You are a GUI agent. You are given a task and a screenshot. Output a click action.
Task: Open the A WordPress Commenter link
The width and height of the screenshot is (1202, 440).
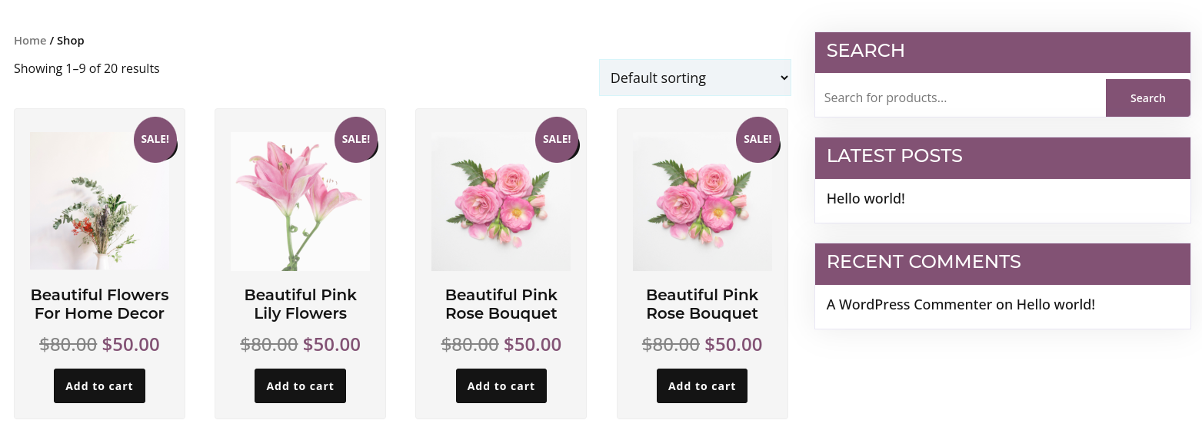[x=909, y=305]
